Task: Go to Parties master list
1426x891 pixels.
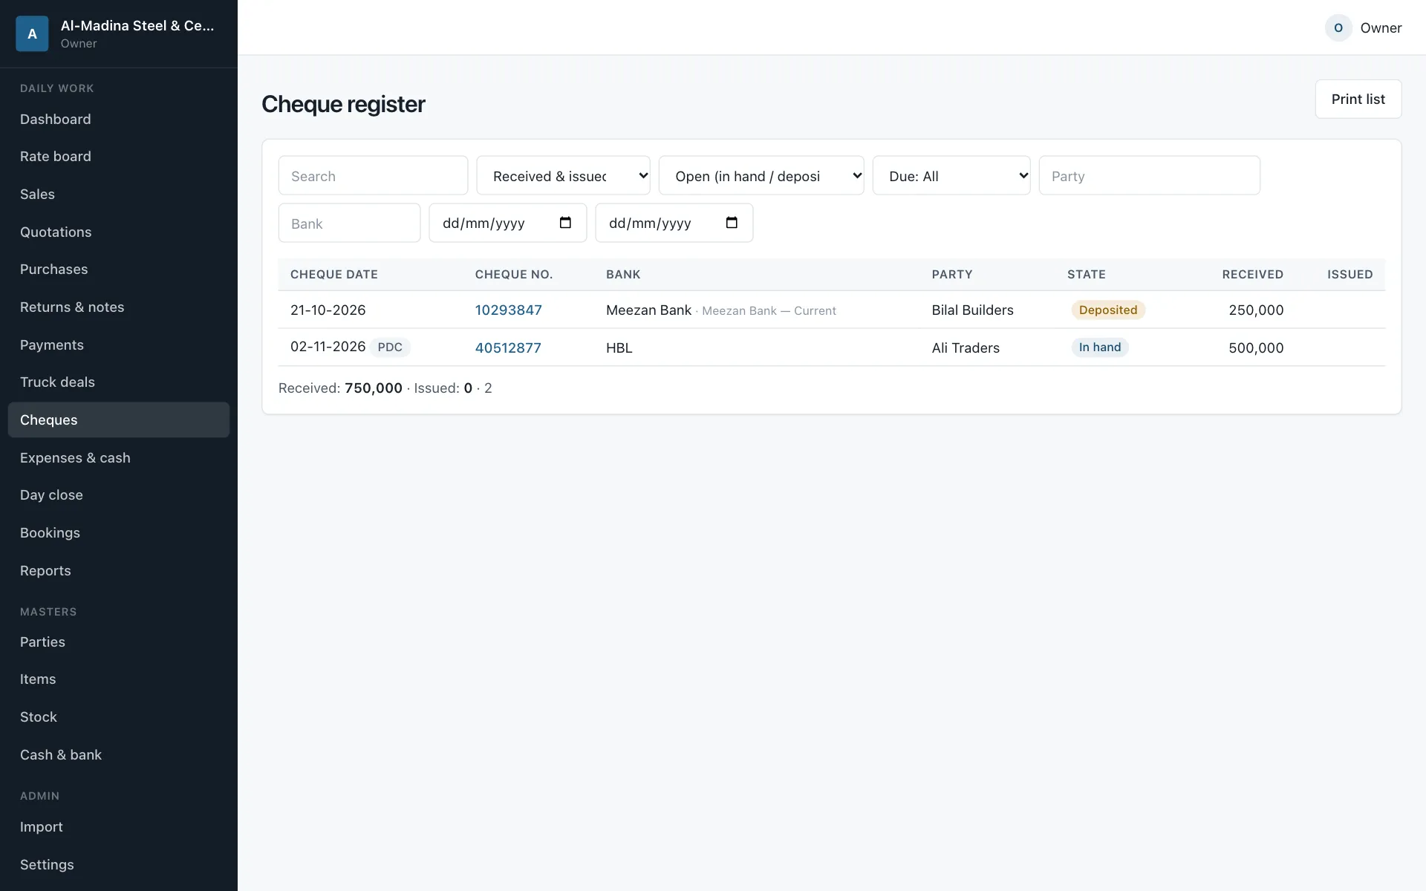Action: pos(119,642)
